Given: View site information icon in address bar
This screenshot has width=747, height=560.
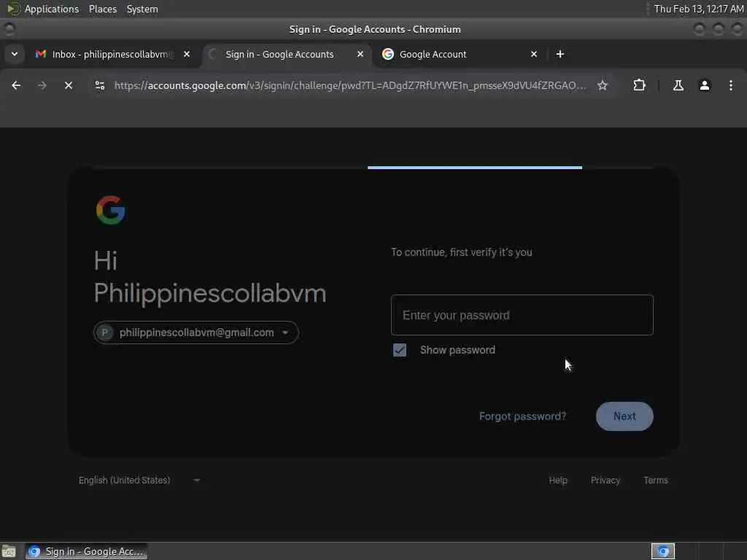Looking at the screenshot, I should 99,85.
